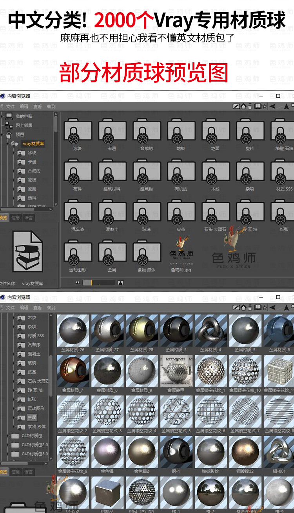
Task: Open 转到 menu in the metal-spheres browser
Action: pyautogui.click(x=51, y=308)
